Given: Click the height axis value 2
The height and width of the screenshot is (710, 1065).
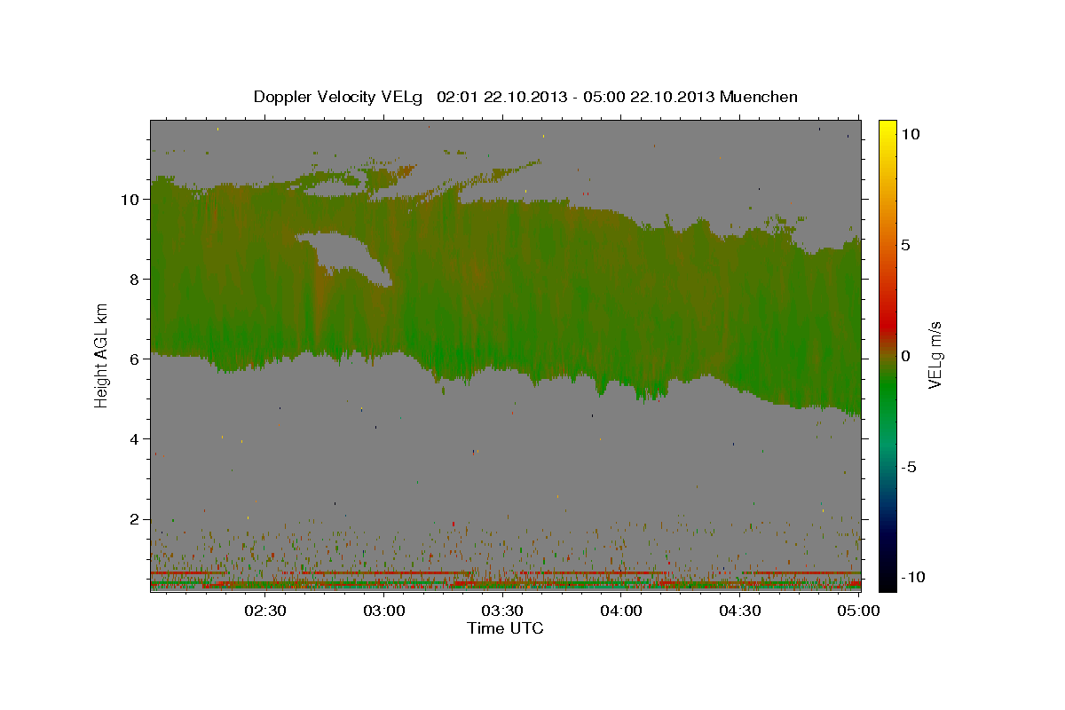Looking at the screenshot, I should click(x=133, y=518).
